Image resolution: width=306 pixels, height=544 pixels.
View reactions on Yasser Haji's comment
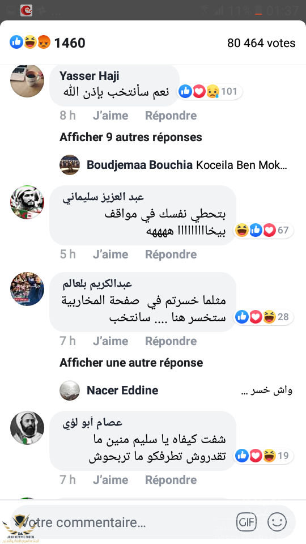coord(210,92)
